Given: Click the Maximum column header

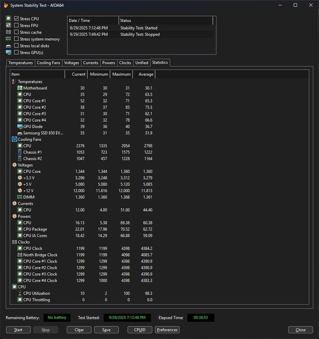Looking at the screenshot, I should pyautogui.click(x=121, y=74).
